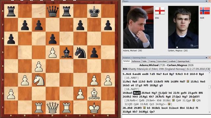
Task: Select the white pawn on c4
Action: click(x=39, y=66)
